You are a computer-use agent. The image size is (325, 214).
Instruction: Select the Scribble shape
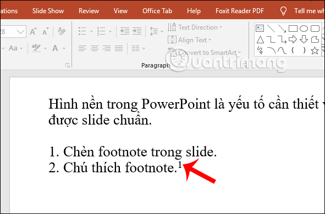pyautogui.click(x=260, y=50)
